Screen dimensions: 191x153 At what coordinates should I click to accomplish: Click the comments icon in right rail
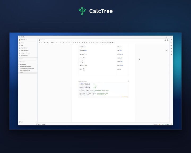tap(171, 54)
